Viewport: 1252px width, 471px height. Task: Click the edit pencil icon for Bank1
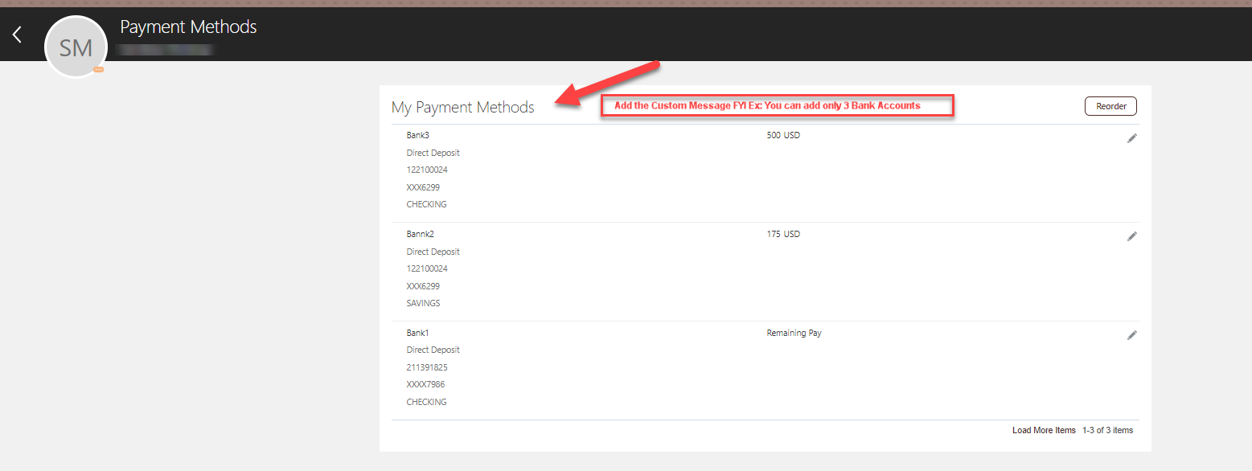(x=1131, y=335)
